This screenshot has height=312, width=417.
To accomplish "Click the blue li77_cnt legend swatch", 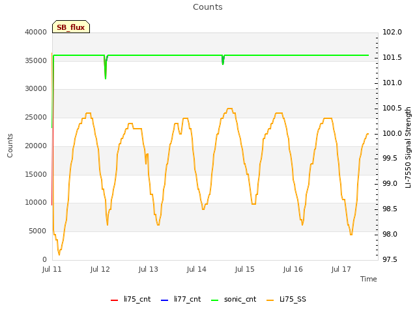I will (x=165, y=300).
